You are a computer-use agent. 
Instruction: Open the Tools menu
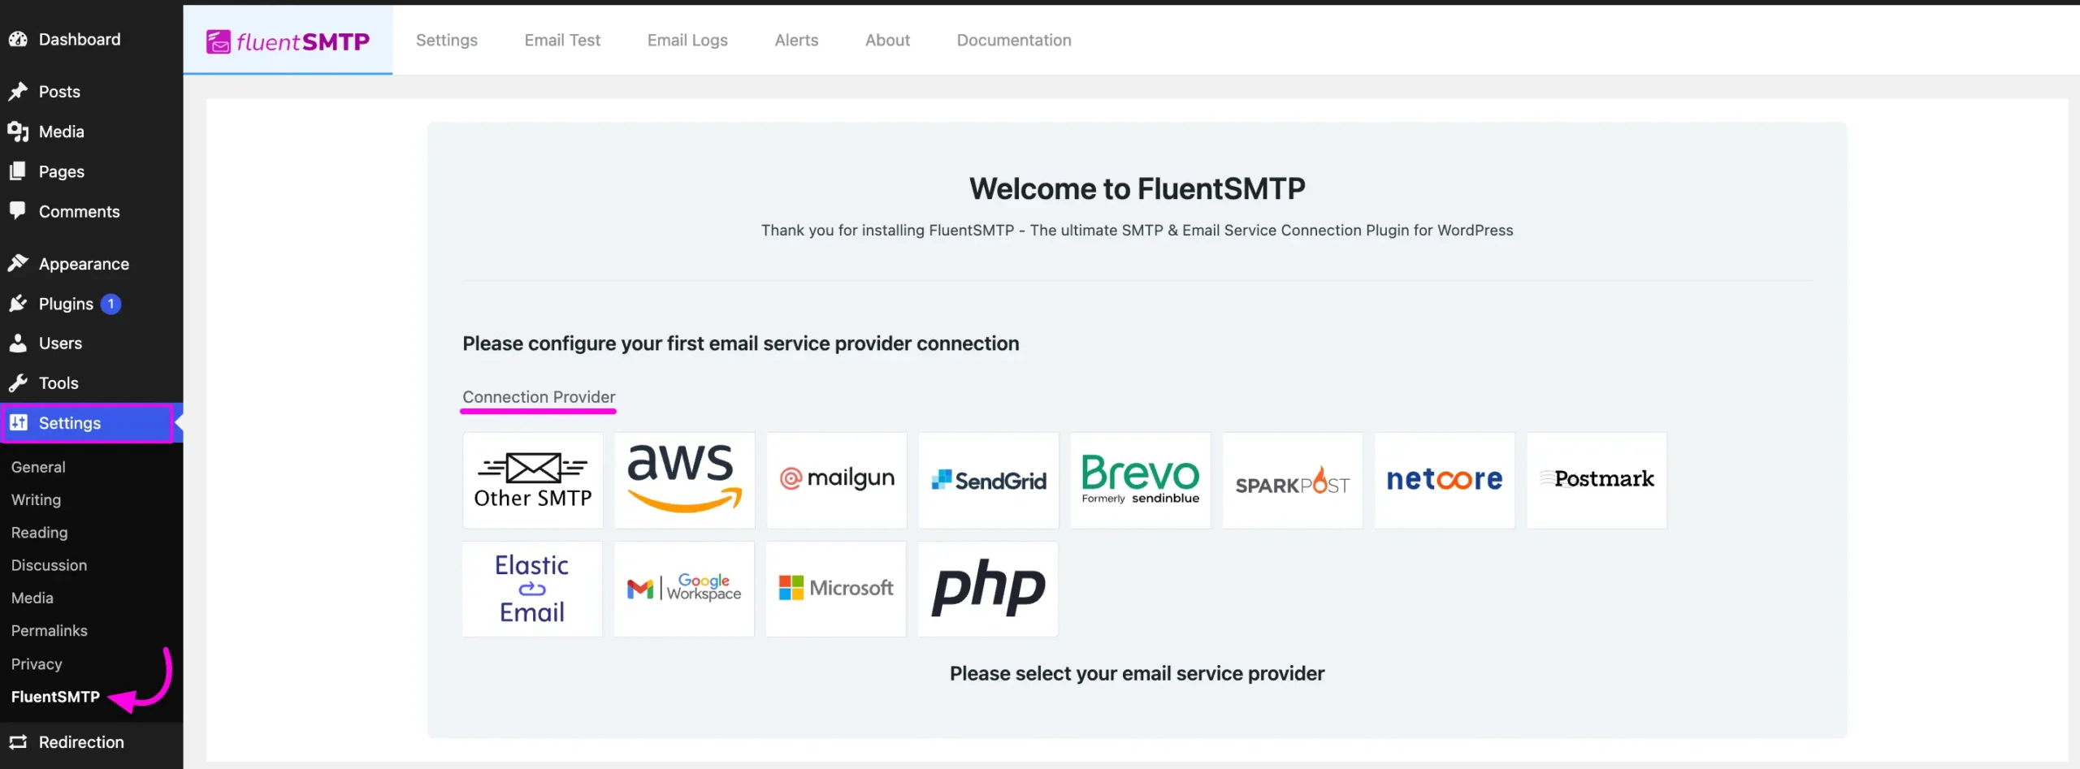58,382
